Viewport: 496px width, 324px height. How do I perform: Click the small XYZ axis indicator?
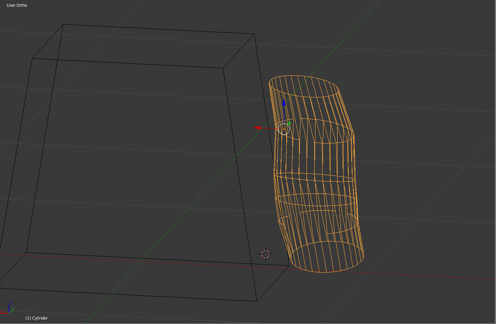pyautogui.click(x=8, y=308)
